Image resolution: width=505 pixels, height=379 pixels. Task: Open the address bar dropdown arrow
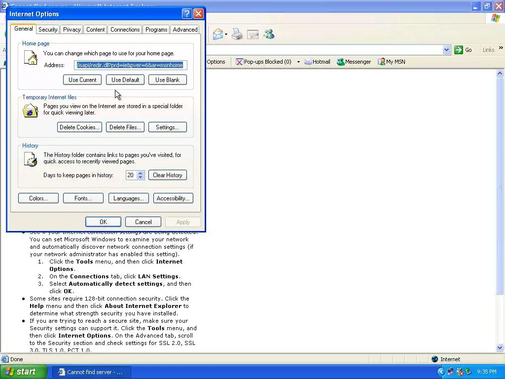[446, 50]
